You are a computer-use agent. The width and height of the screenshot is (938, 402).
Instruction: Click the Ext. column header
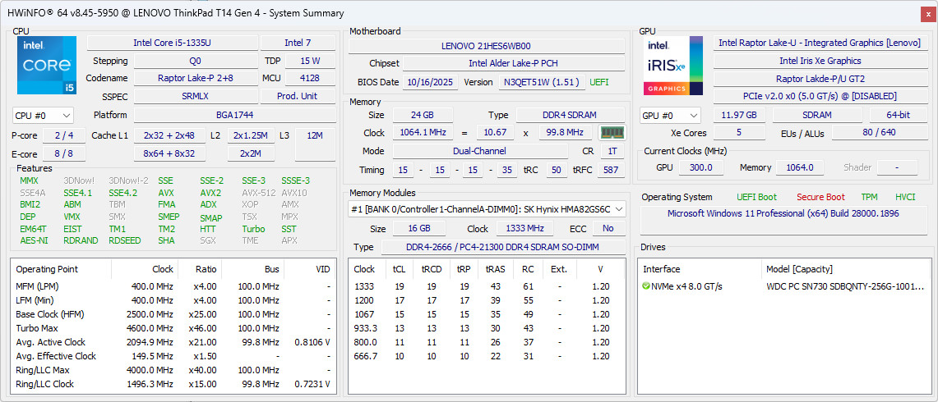pos(559,269)
